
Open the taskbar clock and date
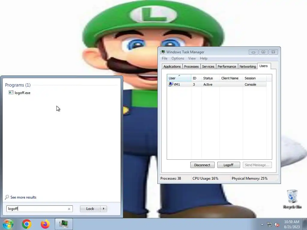[292, 224]
